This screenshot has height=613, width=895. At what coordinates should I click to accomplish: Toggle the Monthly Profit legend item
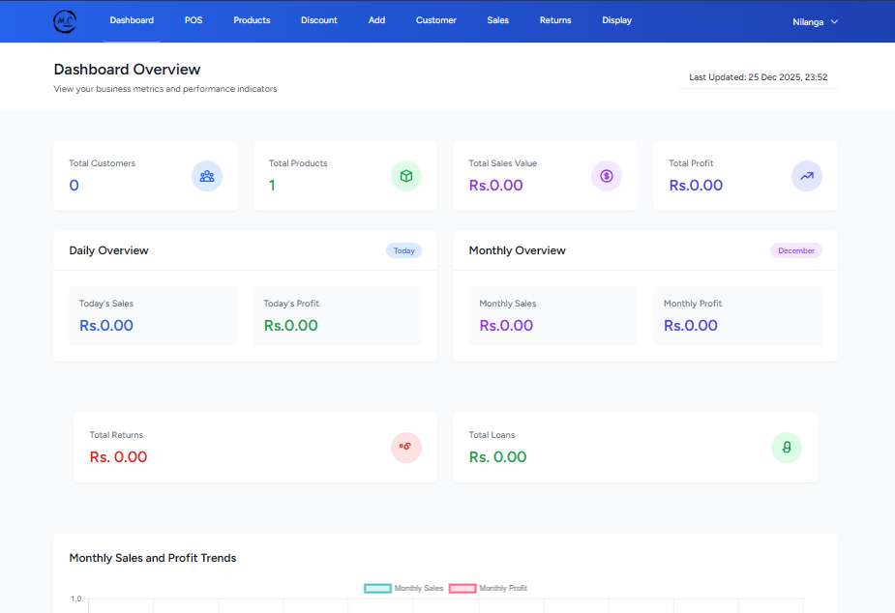pos(489,588)
